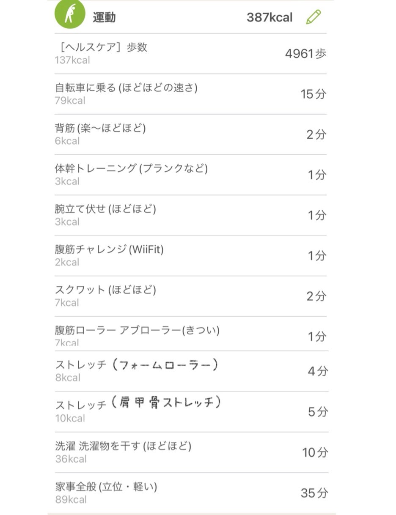This screenshot has width=396, height=515.
Task: Open the フォームローラー stretch entry
Action: 190,370
